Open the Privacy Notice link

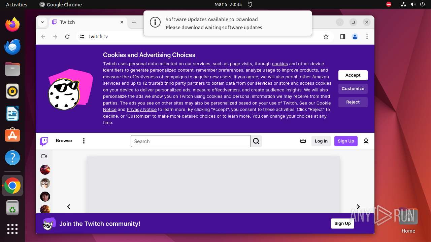pos(142,110)
